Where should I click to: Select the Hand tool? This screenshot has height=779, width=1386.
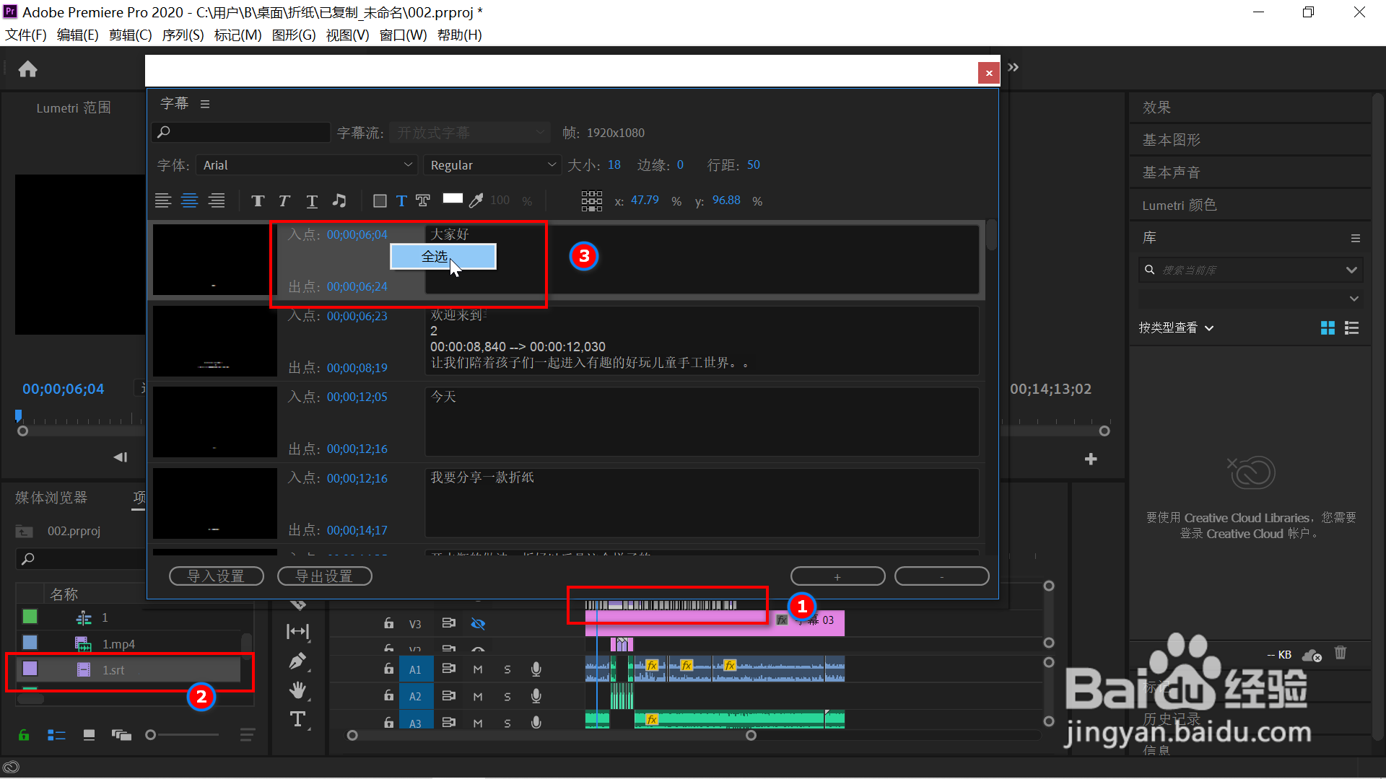coord(297,690)
